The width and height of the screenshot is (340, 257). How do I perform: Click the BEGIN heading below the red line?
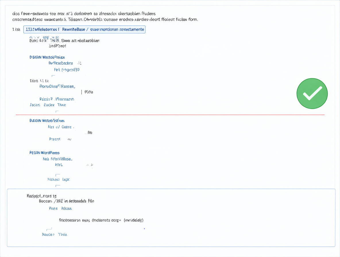[x=47, y=120]
